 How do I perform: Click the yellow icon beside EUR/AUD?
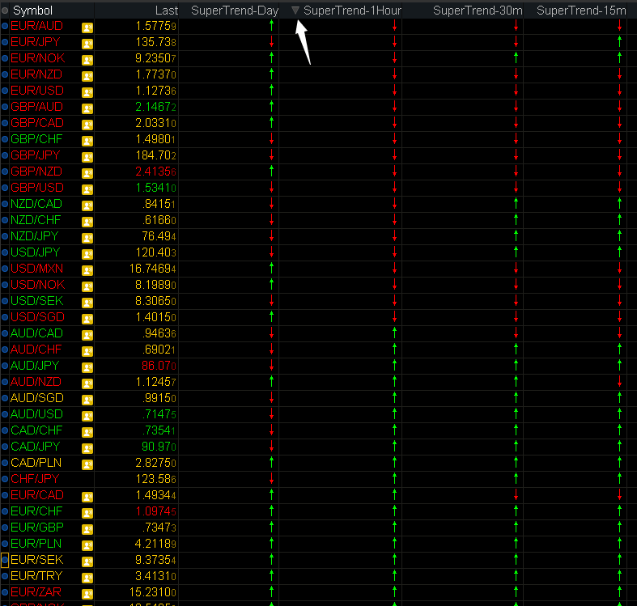point(87,28)
